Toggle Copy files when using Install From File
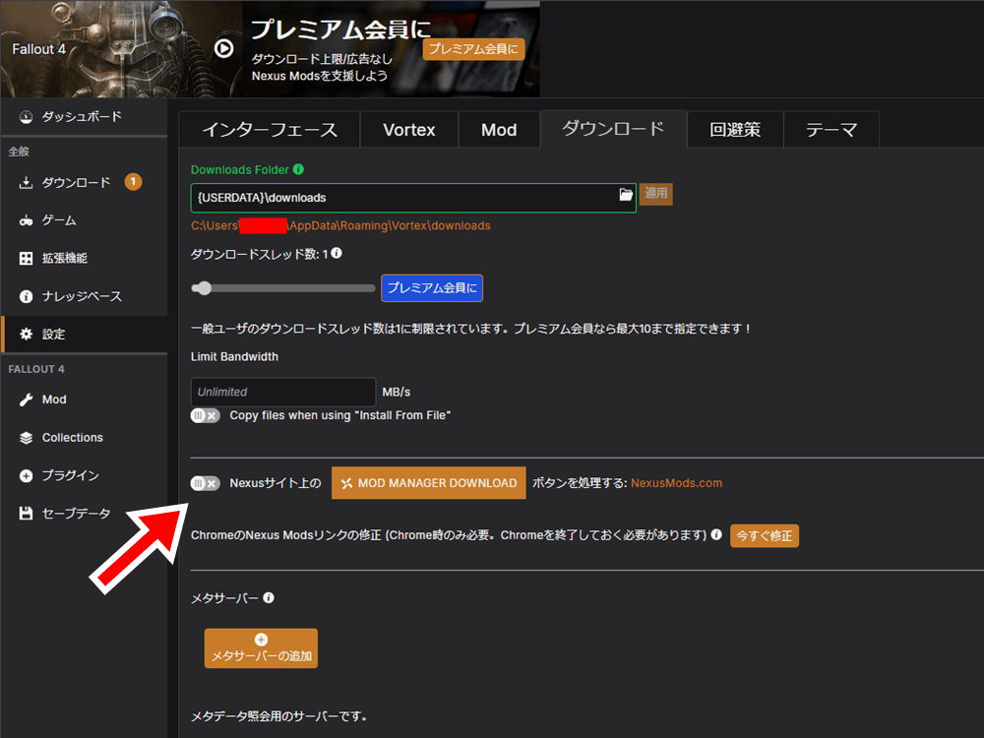 coord(206,415)
